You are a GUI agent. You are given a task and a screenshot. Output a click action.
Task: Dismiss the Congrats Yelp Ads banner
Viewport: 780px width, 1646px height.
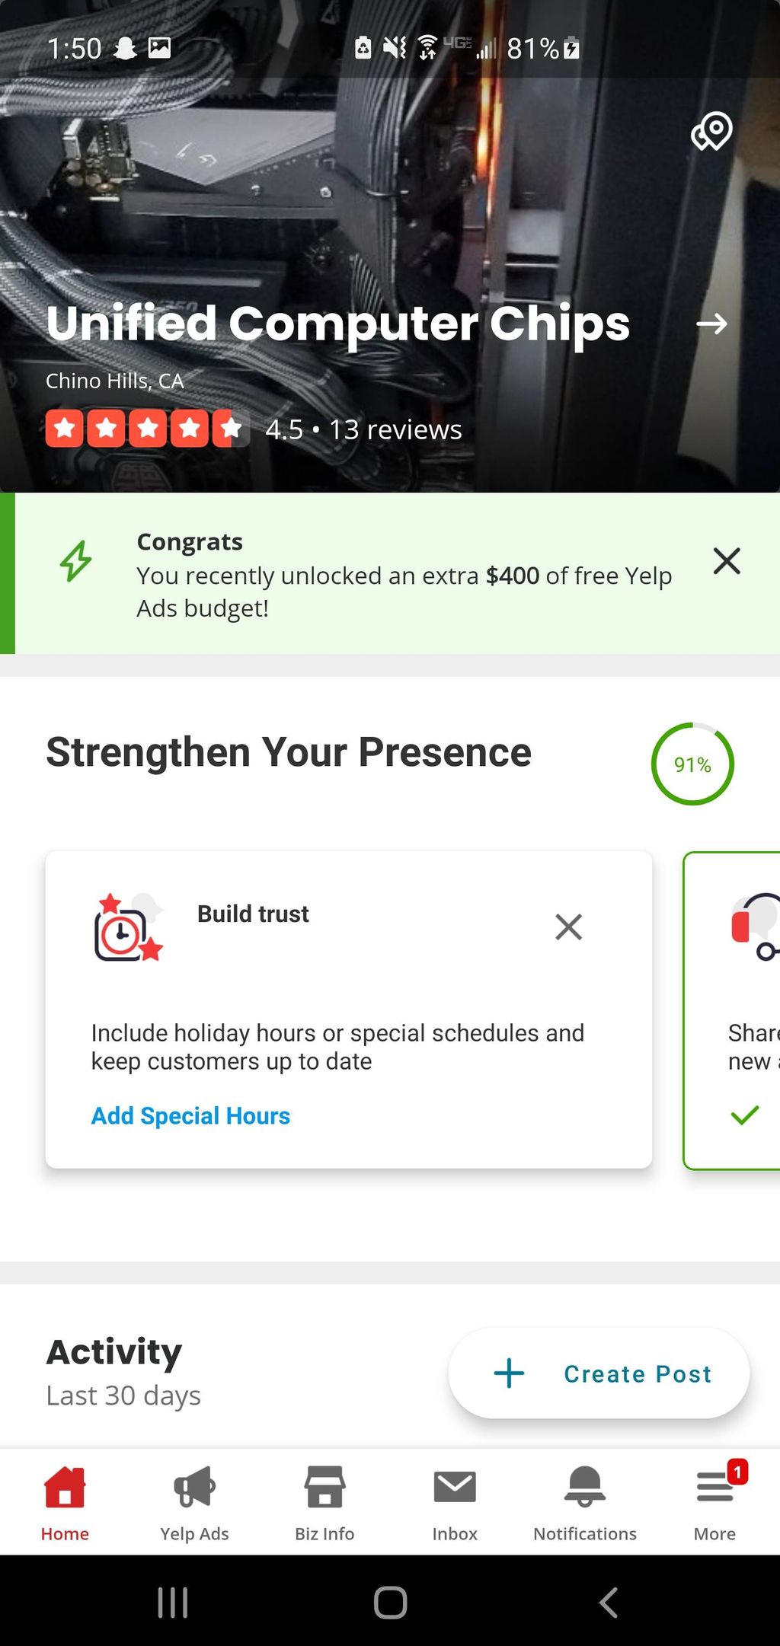tap(727, 561)
